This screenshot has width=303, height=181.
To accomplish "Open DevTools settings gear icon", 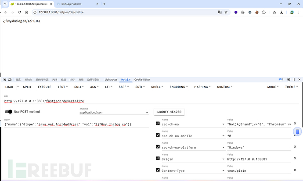I will click(289, 80).
